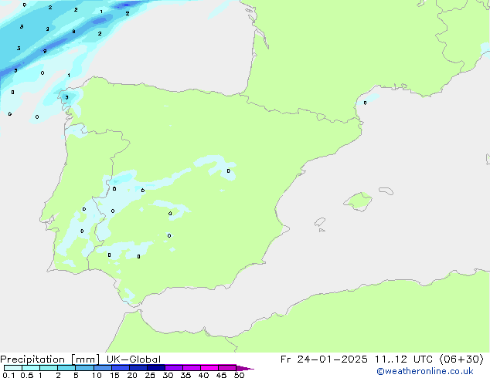The width and height of the screenshot is (490, 378).
Task: Select the 0.5–1 mm legend swatch
Action: [31, 368]
